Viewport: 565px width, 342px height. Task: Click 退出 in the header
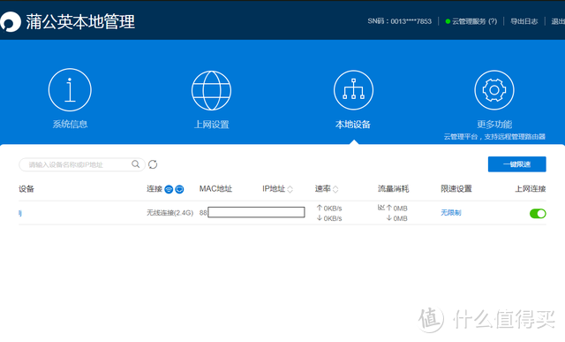[x=558, y=21]
